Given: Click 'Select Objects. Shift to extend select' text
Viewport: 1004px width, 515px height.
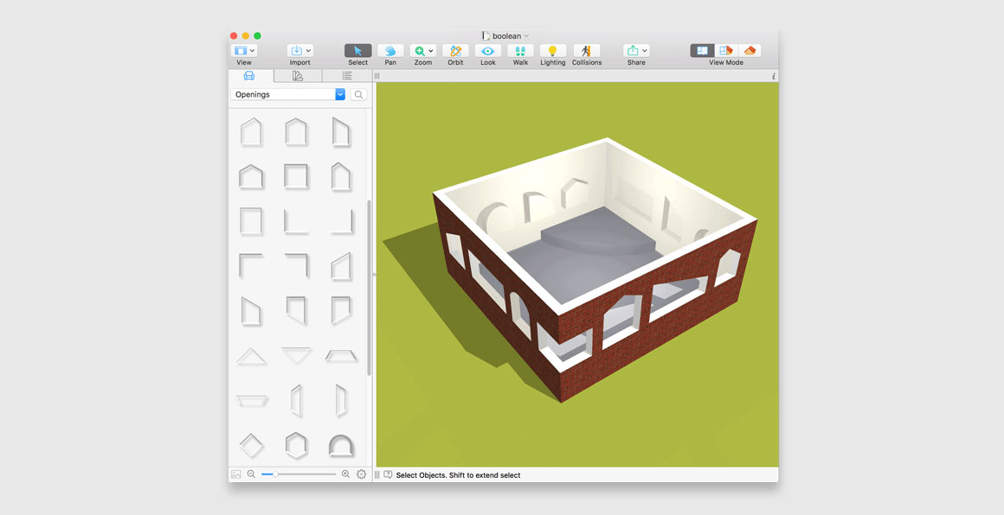Looking at the screenshot, I should pyautogui.click(x=459, y=475).
